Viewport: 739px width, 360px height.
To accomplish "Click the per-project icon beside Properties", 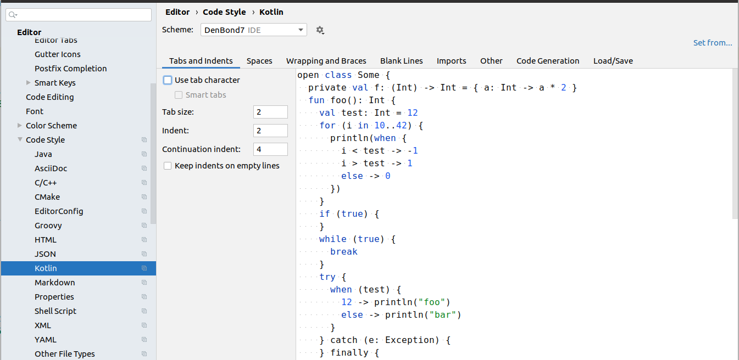I will point(144,297).
